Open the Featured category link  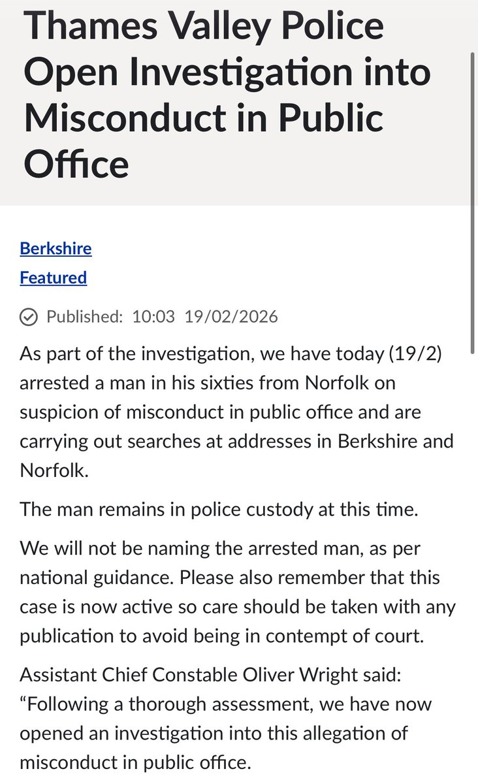pyautogui.click(x=53, y=278)
